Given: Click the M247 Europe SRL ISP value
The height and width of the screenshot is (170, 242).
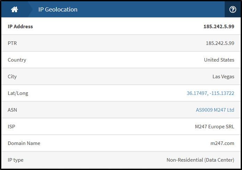Looking at the screenshot, I should tap(215, 127).
